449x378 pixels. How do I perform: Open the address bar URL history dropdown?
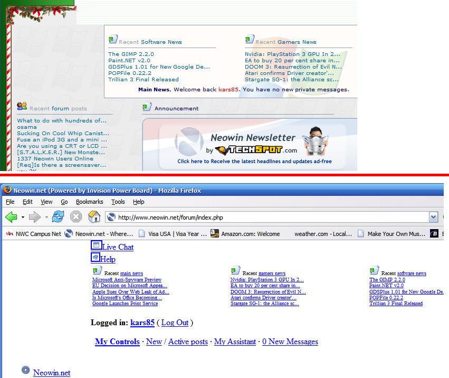coord(434,217)
